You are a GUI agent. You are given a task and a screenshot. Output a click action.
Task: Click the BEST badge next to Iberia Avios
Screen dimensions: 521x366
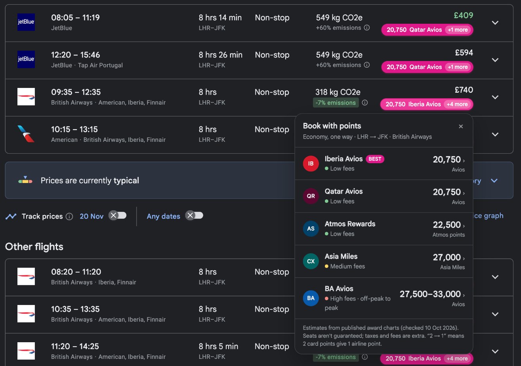375,159
